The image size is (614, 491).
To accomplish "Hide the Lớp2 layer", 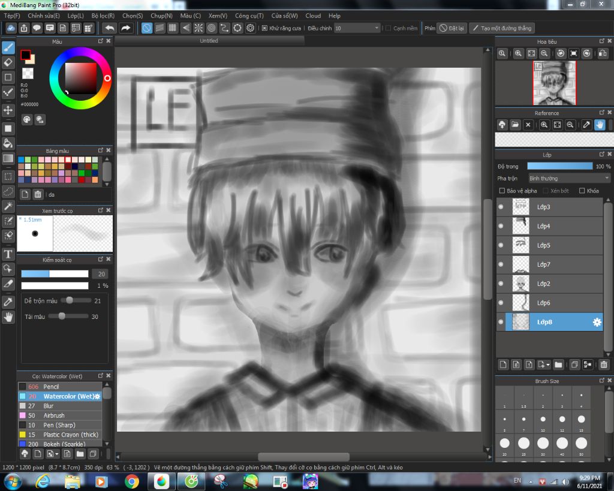I will click(x=501, y=284).
